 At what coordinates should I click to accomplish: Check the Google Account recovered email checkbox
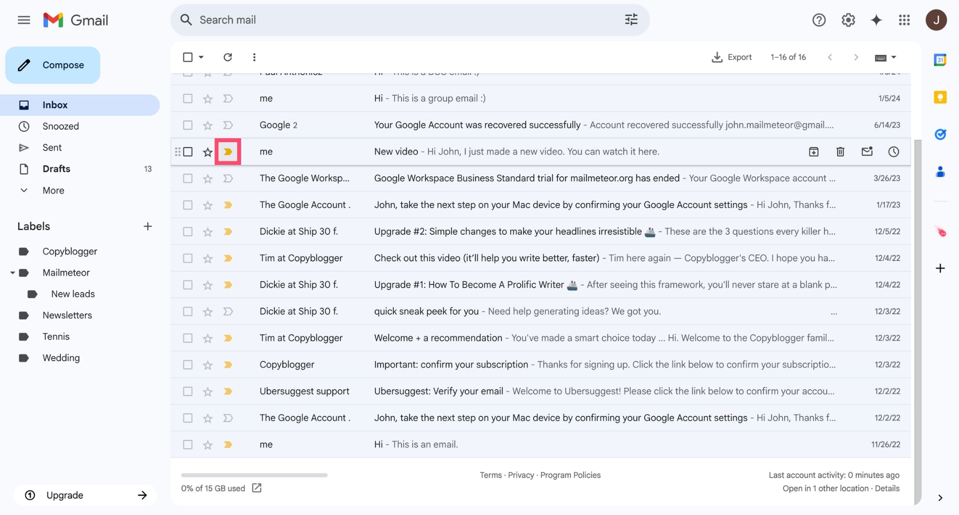[188, 125]
